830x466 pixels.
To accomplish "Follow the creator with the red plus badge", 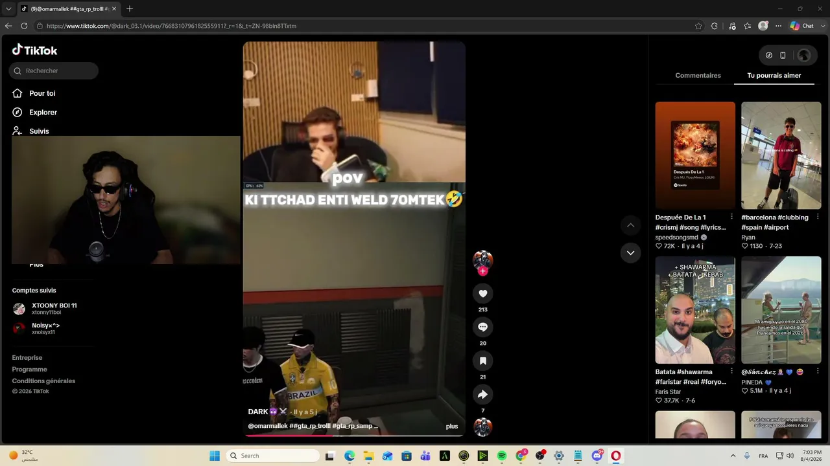I will click(x=482, y=271).
